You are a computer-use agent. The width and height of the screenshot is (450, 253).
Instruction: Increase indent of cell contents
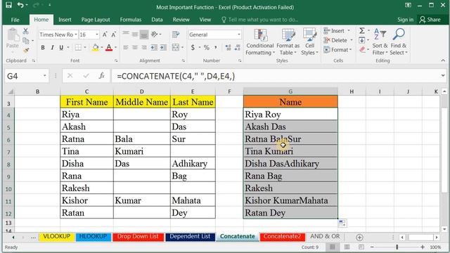(x=163, y=47)
